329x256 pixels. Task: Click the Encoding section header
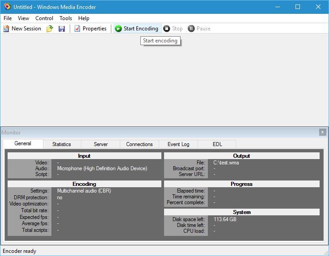tap(84, 184)
